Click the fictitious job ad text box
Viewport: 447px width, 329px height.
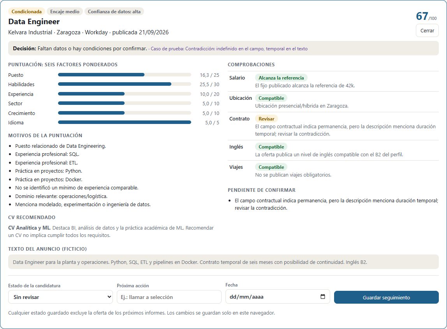223,262
